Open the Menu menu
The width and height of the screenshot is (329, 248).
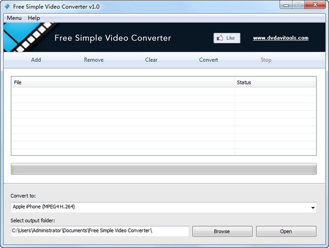(14, 18)
